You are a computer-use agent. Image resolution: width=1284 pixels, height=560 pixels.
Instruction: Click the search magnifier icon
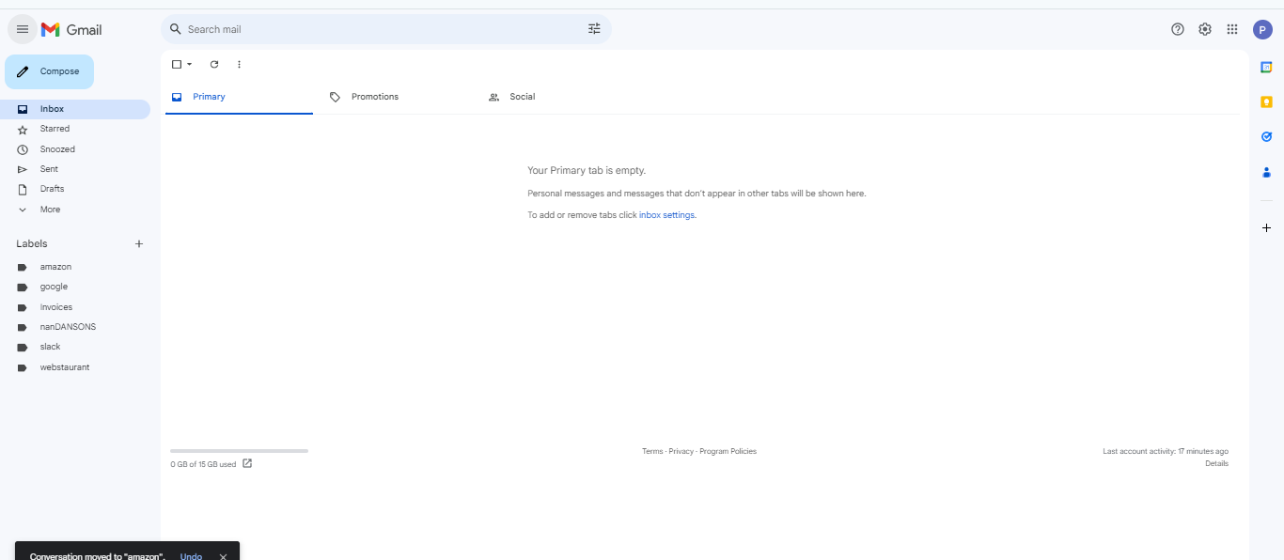(x=175, y=29)
